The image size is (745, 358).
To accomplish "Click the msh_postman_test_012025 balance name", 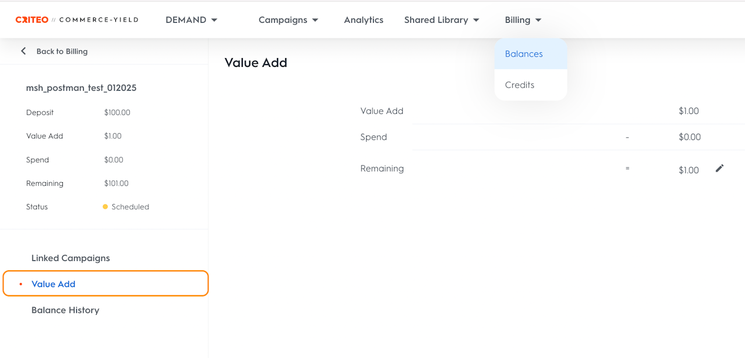I will click(81, 88).
